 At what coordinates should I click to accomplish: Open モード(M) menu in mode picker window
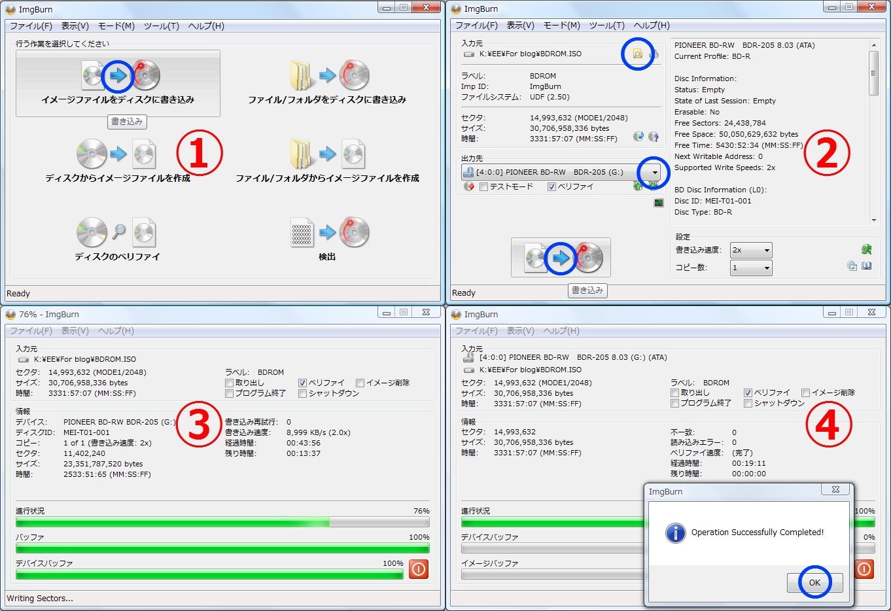[x=116, y=26]
